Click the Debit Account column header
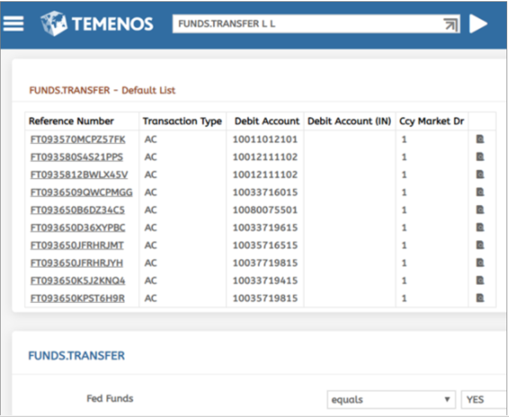Screen dimensions: 509x417 [x=267, y=121]
